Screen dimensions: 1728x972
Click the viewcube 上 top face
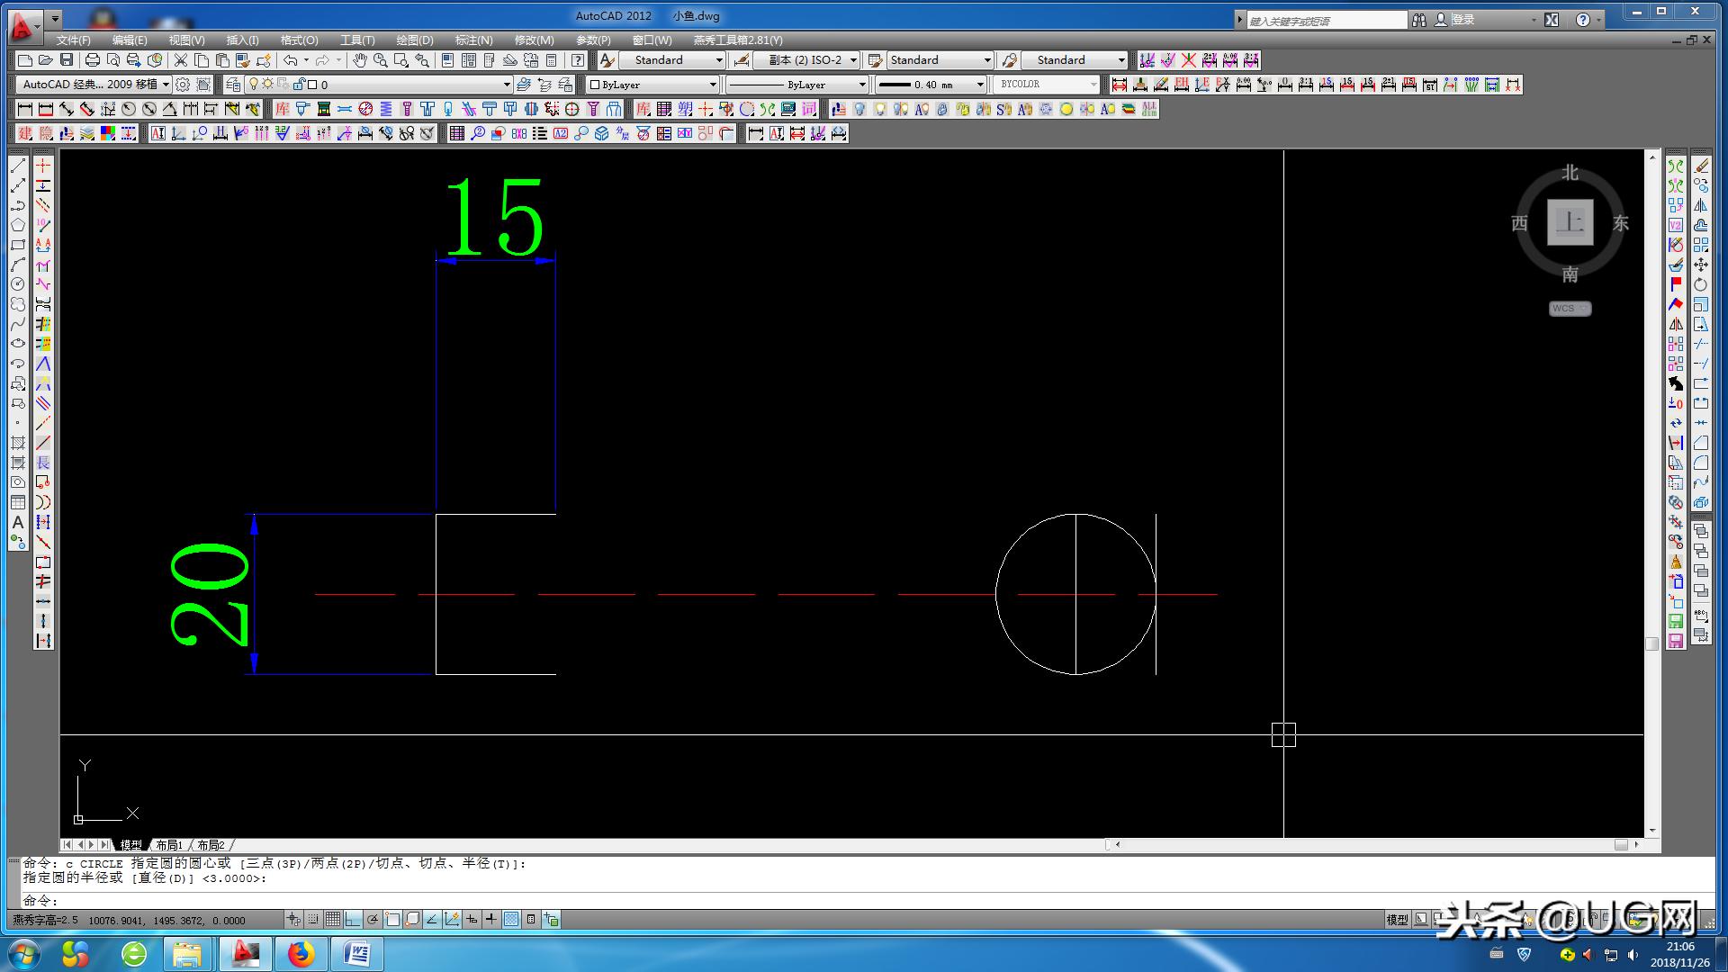coord(1570,222)
